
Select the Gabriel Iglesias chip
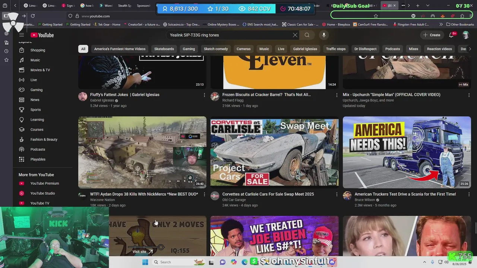pyautogui.click(x=305, y=49)
